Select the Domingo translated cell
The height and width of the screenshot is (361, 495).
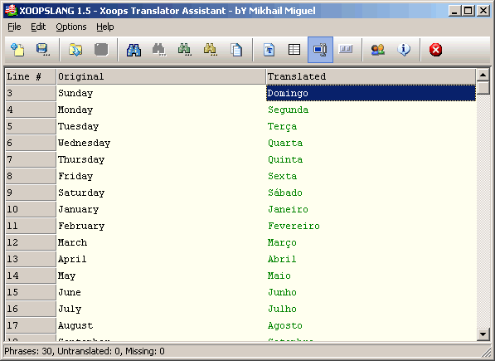[x=371, y=93]
